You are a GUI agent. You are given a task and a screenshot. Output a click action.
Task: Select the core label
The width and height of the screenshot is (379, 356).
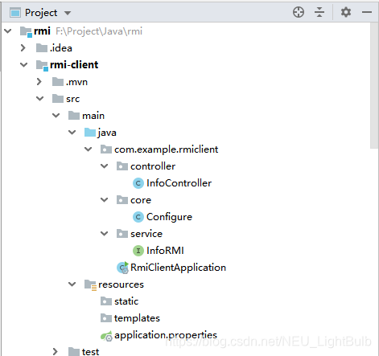[141, 200]
